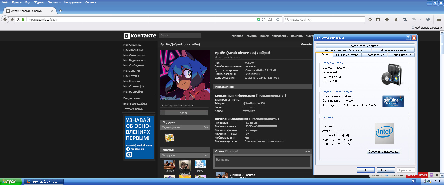444x185 pixels.
Task: Open the profile avatar picture
Action: click(x=185, y=75)
